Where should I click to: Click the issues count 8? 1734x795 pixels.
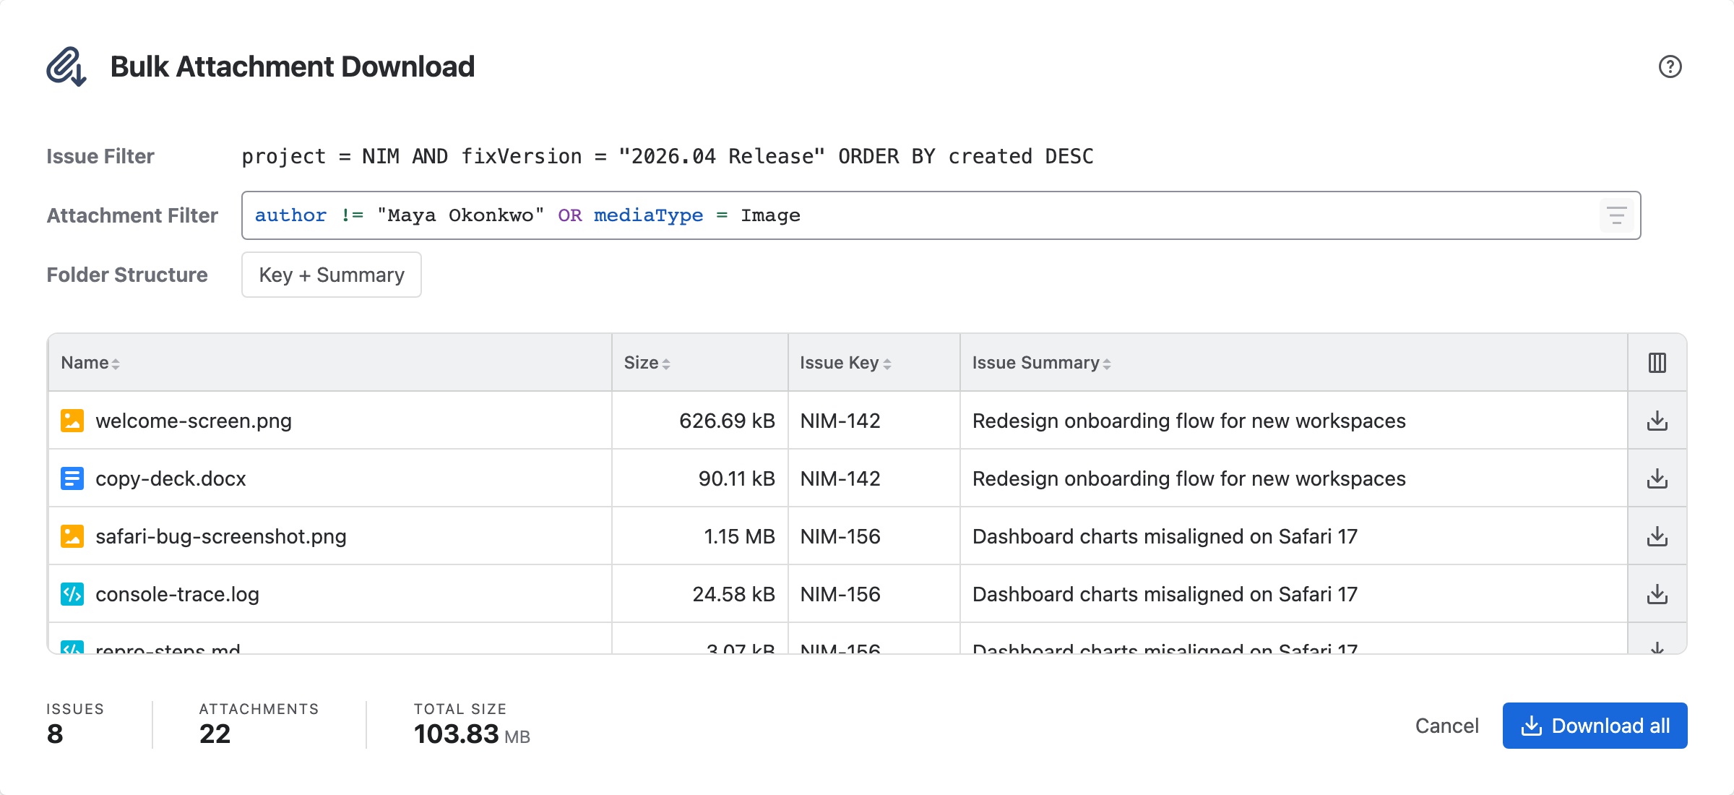tap(55, 734)
